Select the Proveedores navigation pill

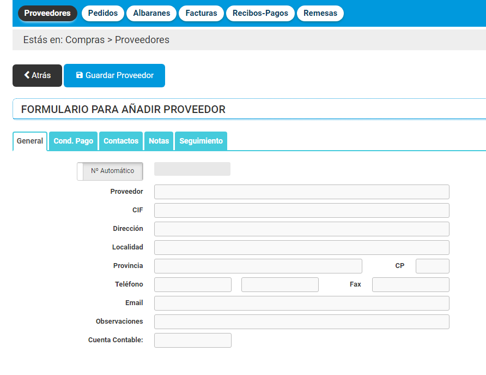(47, 13)
